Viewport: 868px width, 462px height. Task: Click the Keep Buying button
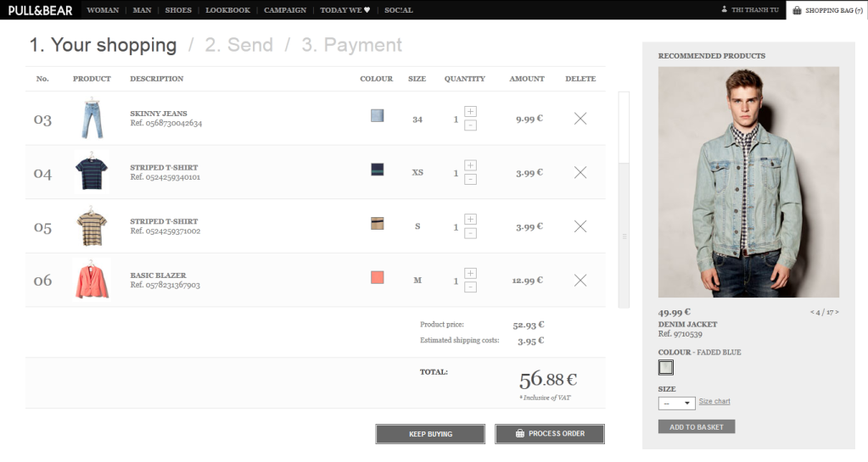pos(430,434)
